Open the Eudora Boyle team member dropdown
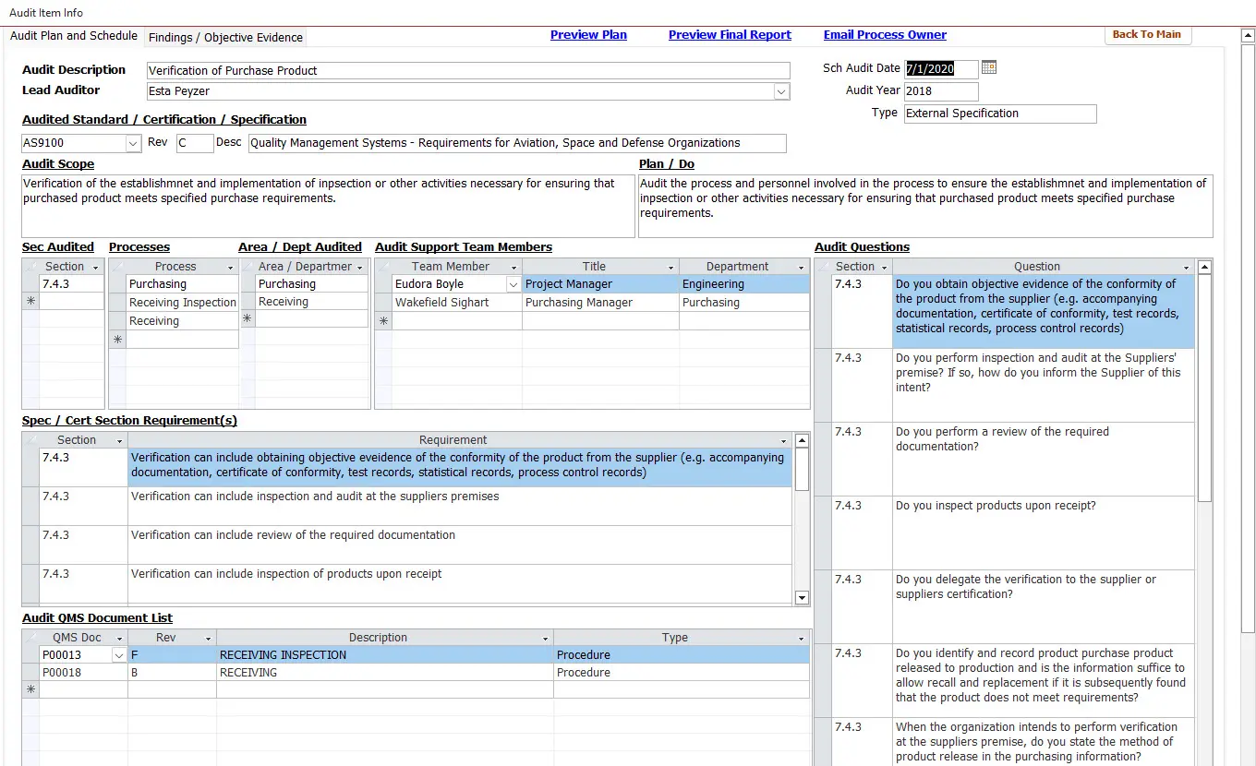This screenshot has height=766, width=1256. (513, 285)
